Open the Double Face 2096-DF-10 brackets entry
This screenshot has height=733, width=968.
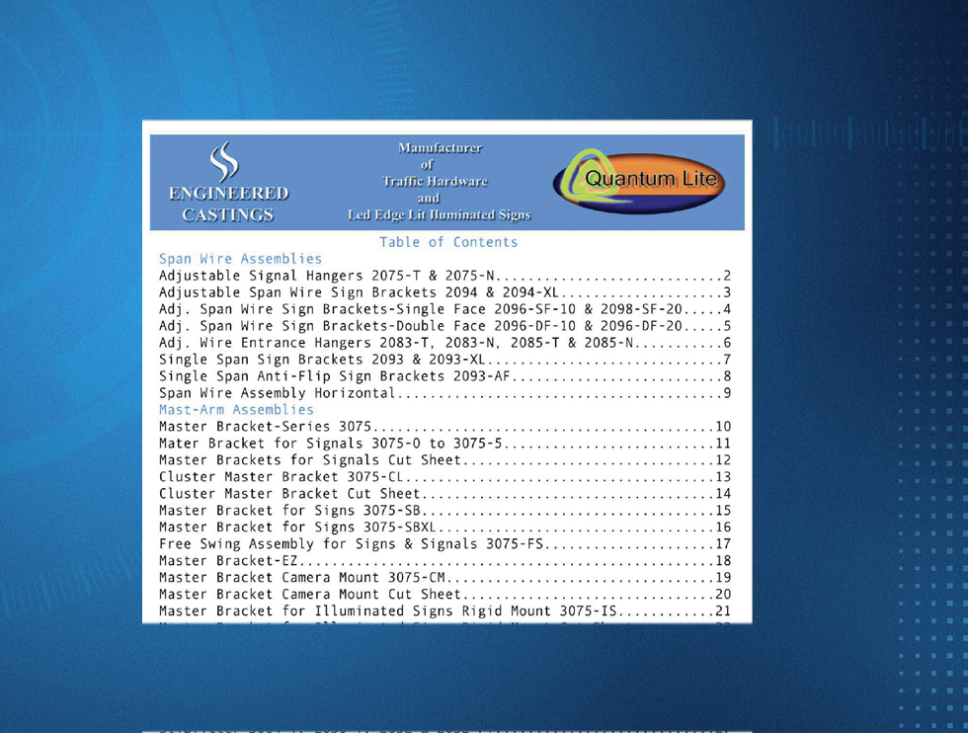[x=445, y=325]
